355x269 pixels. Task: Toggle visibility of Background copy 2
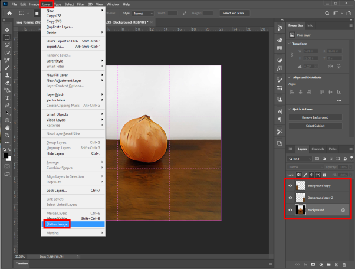tap(290, 198)
